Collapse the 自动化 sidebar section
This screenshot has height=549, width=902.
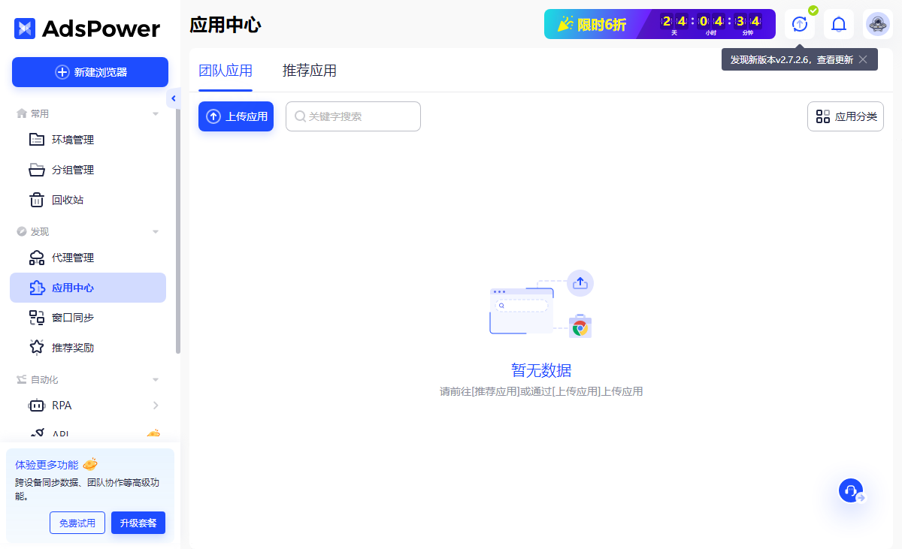pos(156,380)
